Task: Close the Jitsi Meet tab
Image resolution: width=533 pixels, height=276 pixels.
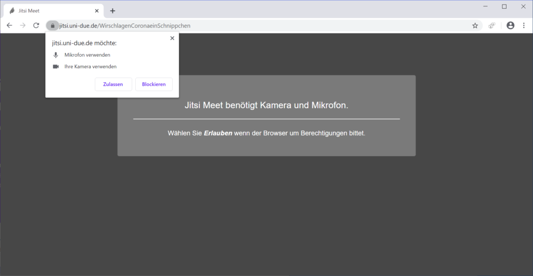Action: 97,11
